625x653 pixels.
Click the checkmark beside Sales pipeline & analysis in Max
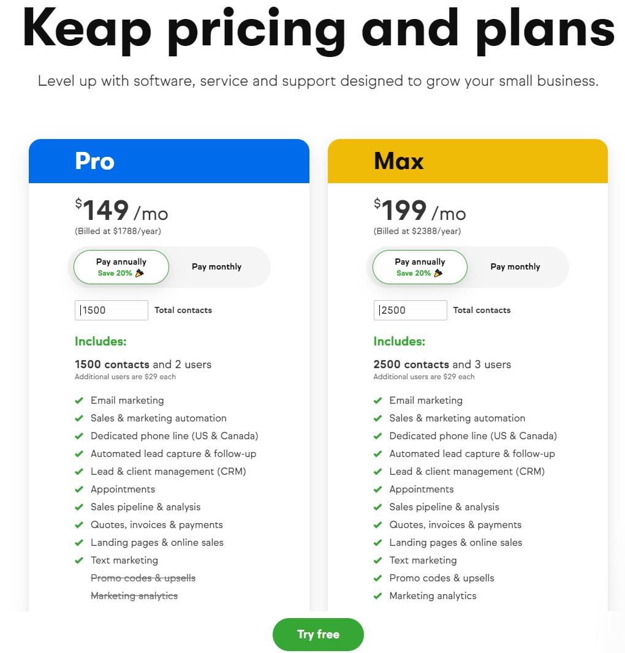tap(378, 507)
